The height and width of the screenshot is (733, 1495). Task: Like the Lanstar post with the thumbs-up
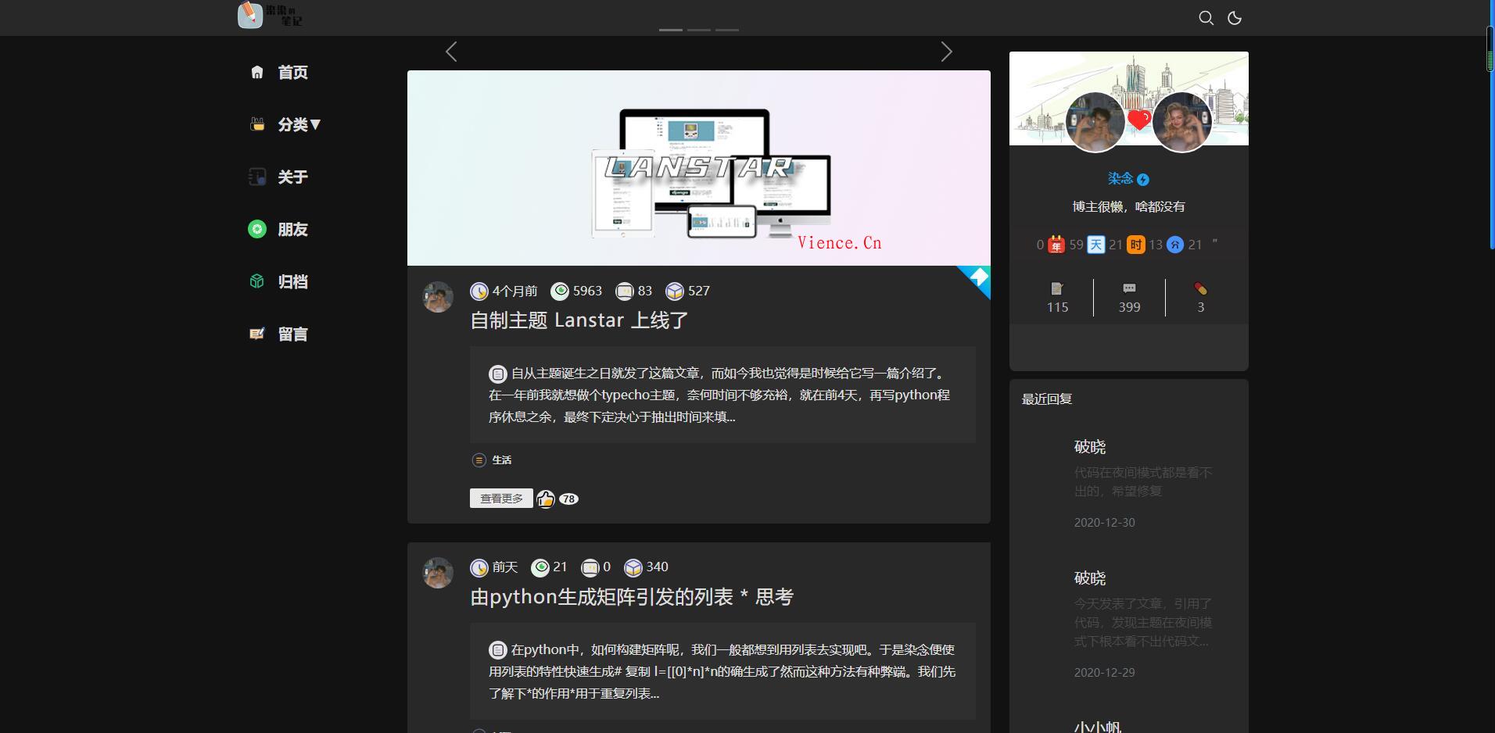546,499
